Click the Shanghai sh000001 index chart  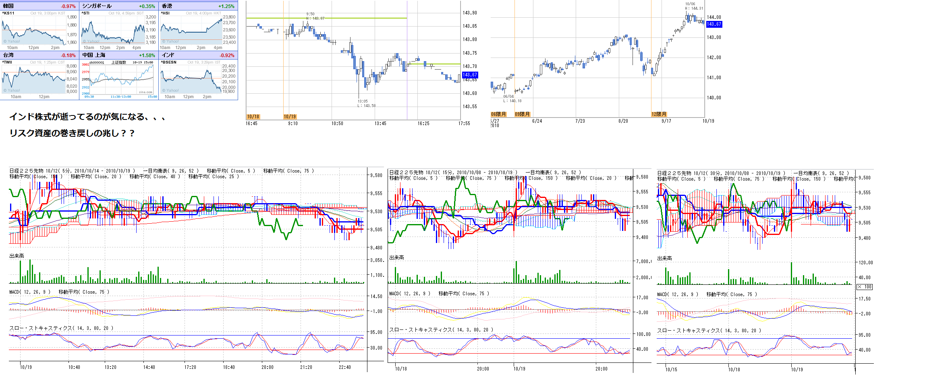coord(121,79)
